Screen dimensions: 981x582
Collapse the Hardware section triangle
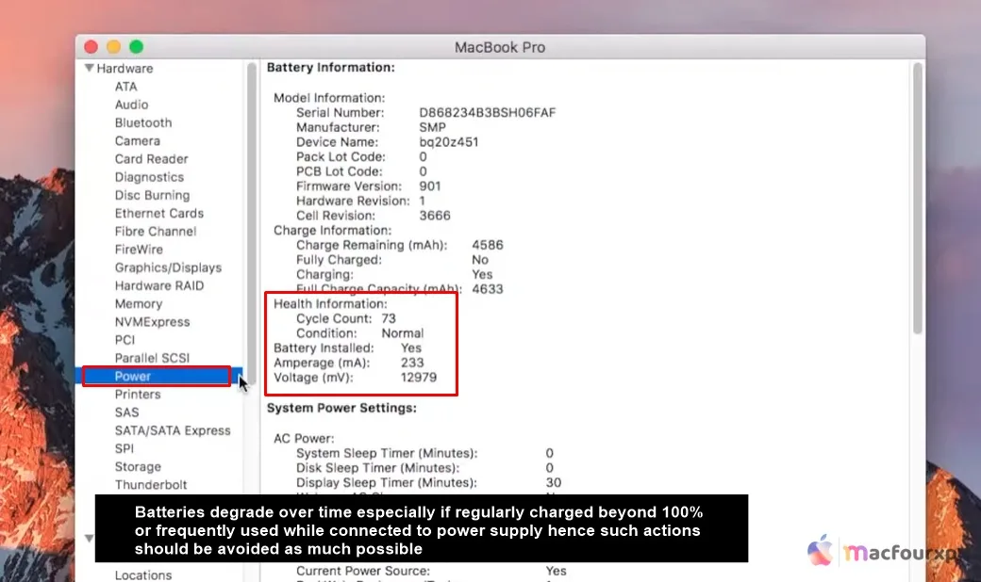pyautogui.click(x=90, y=68)
